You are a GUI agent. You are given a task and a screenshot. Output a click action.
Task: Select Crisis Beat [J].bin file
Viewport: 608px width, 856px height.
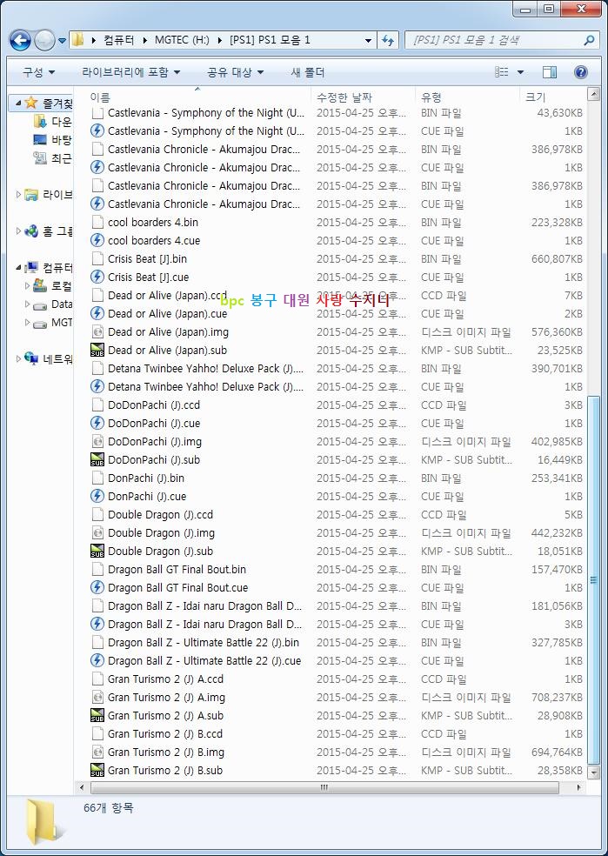click(x=147, y=258)
